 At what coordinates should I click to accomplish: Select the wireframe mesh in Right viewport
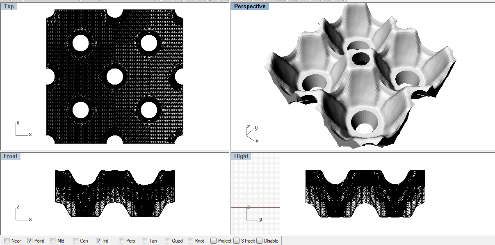pyautogui.click(x=365, y=193)
